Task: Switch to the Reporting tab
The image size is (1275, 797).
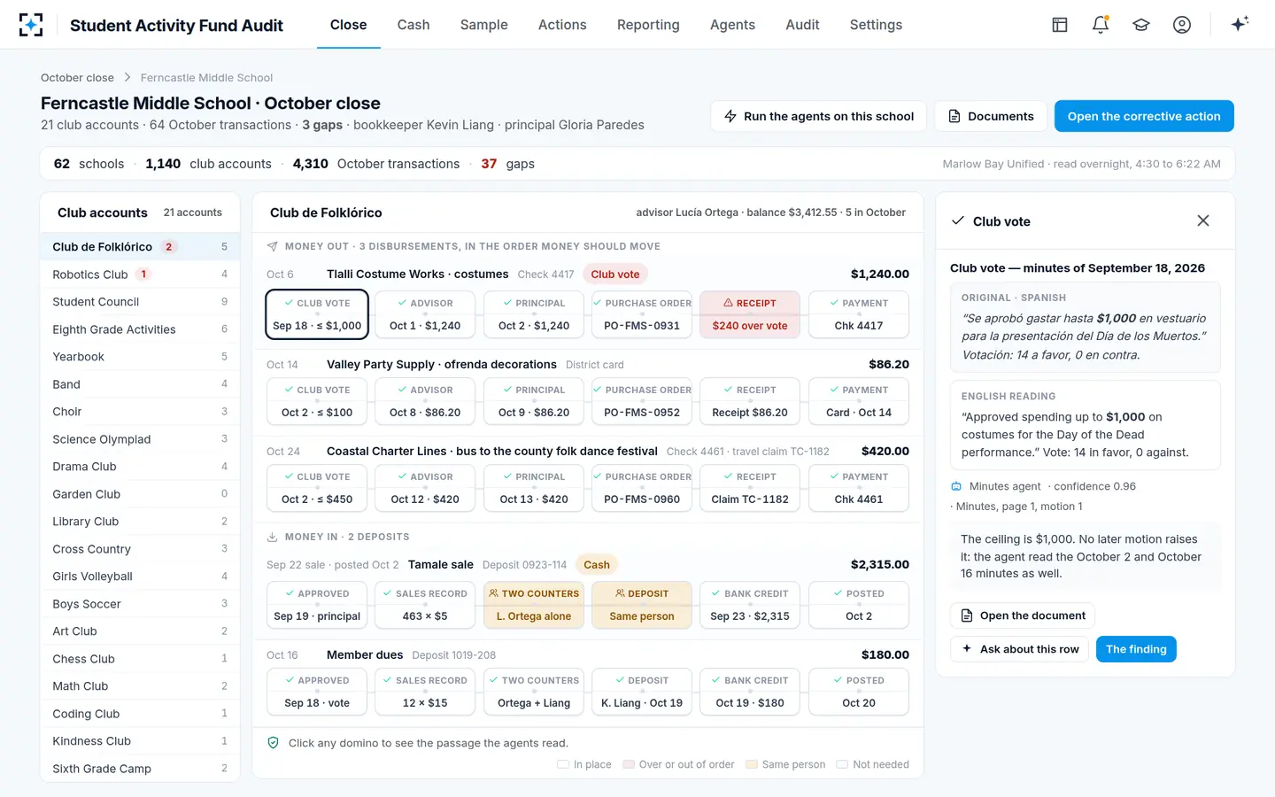Action: [648, 25]
